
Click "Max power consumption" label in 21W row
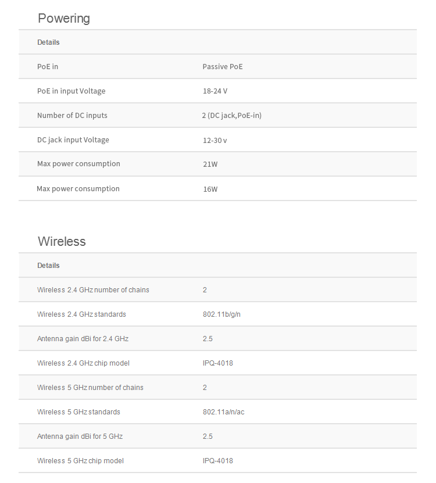coord(78,164)
